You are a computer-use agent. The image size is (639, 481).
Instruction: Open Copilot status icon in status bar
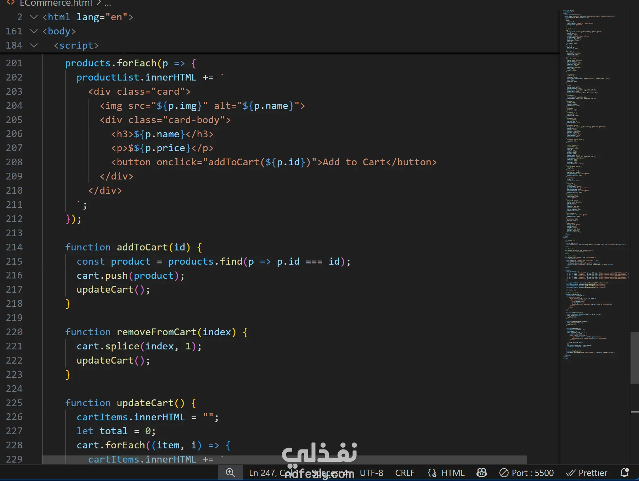coord(482,472)
